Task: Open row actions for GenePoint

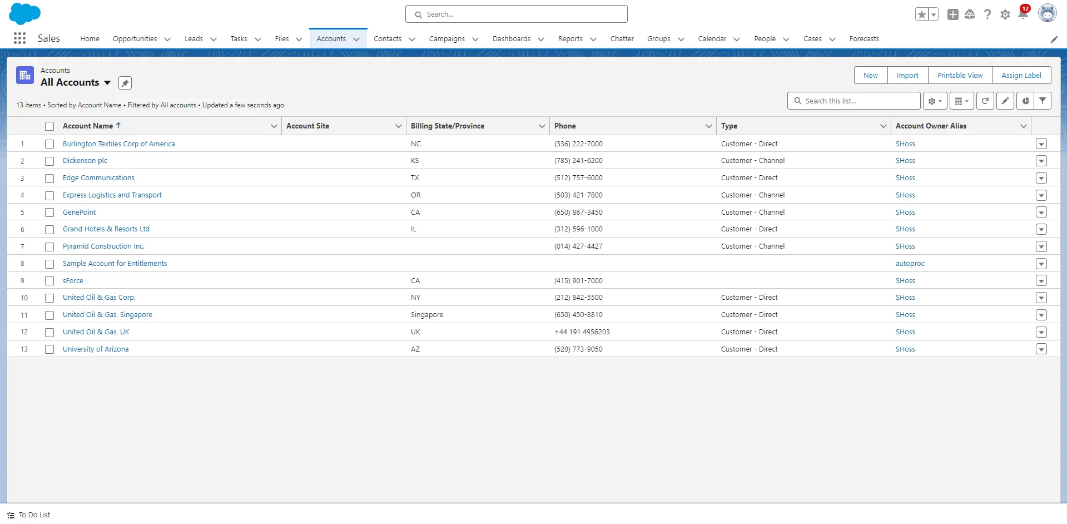Action: 1041,212
